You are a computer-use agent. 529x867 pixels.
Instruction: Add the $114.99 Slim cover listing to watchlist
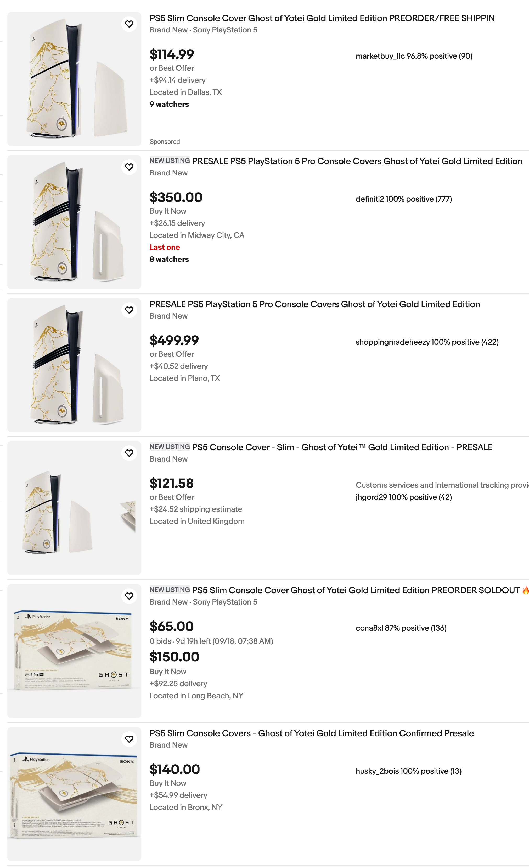[x=129, y=24]
